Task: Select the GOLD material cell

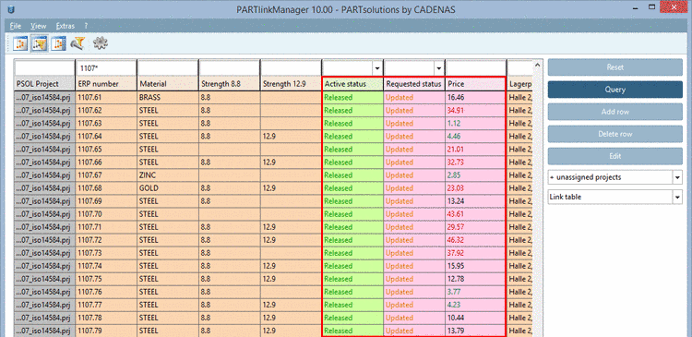Action: coord(168,188)
